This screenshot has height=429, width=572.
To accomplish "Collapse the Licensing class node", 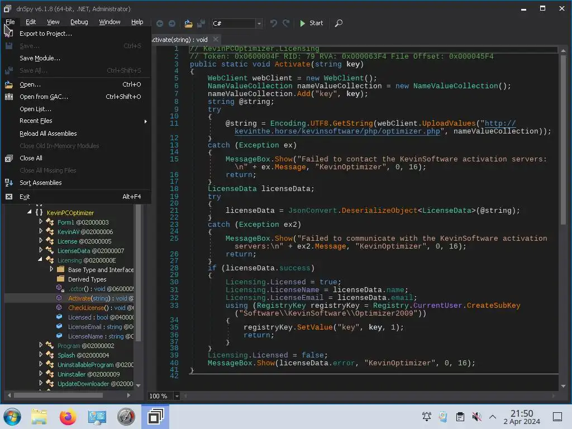I will pos(40,259).
